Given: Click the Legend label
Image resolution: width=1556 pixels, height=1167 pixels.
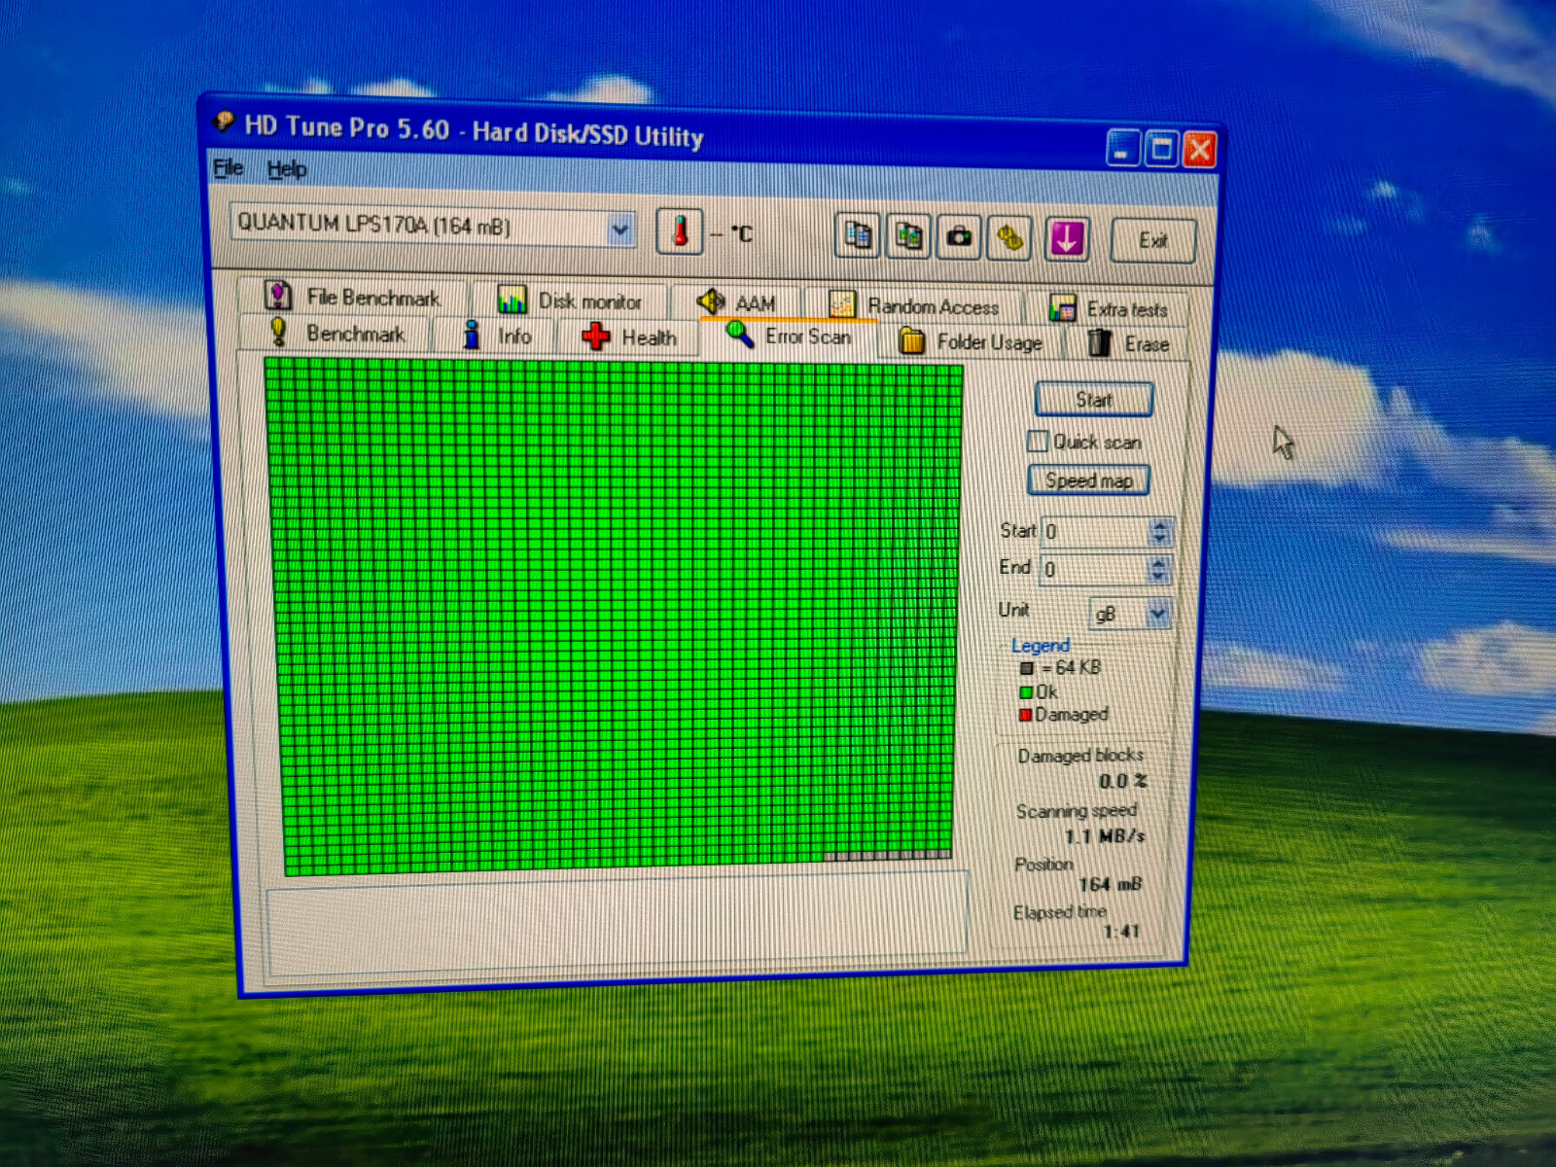Looking at the screenshot, I should pos(1040,645).
